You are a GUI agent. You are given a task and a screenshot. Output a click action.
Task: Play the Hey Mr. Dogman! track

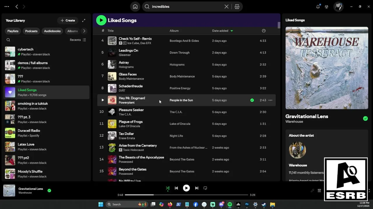(x=103, y=100)
